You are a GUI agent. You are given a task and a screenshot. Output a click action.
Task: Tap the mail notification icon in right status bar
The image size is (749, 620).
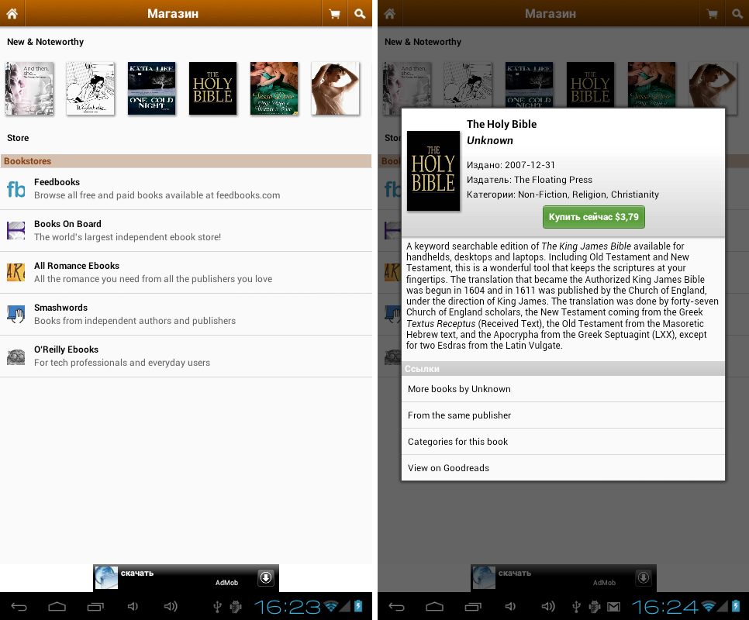pos(613,607)
